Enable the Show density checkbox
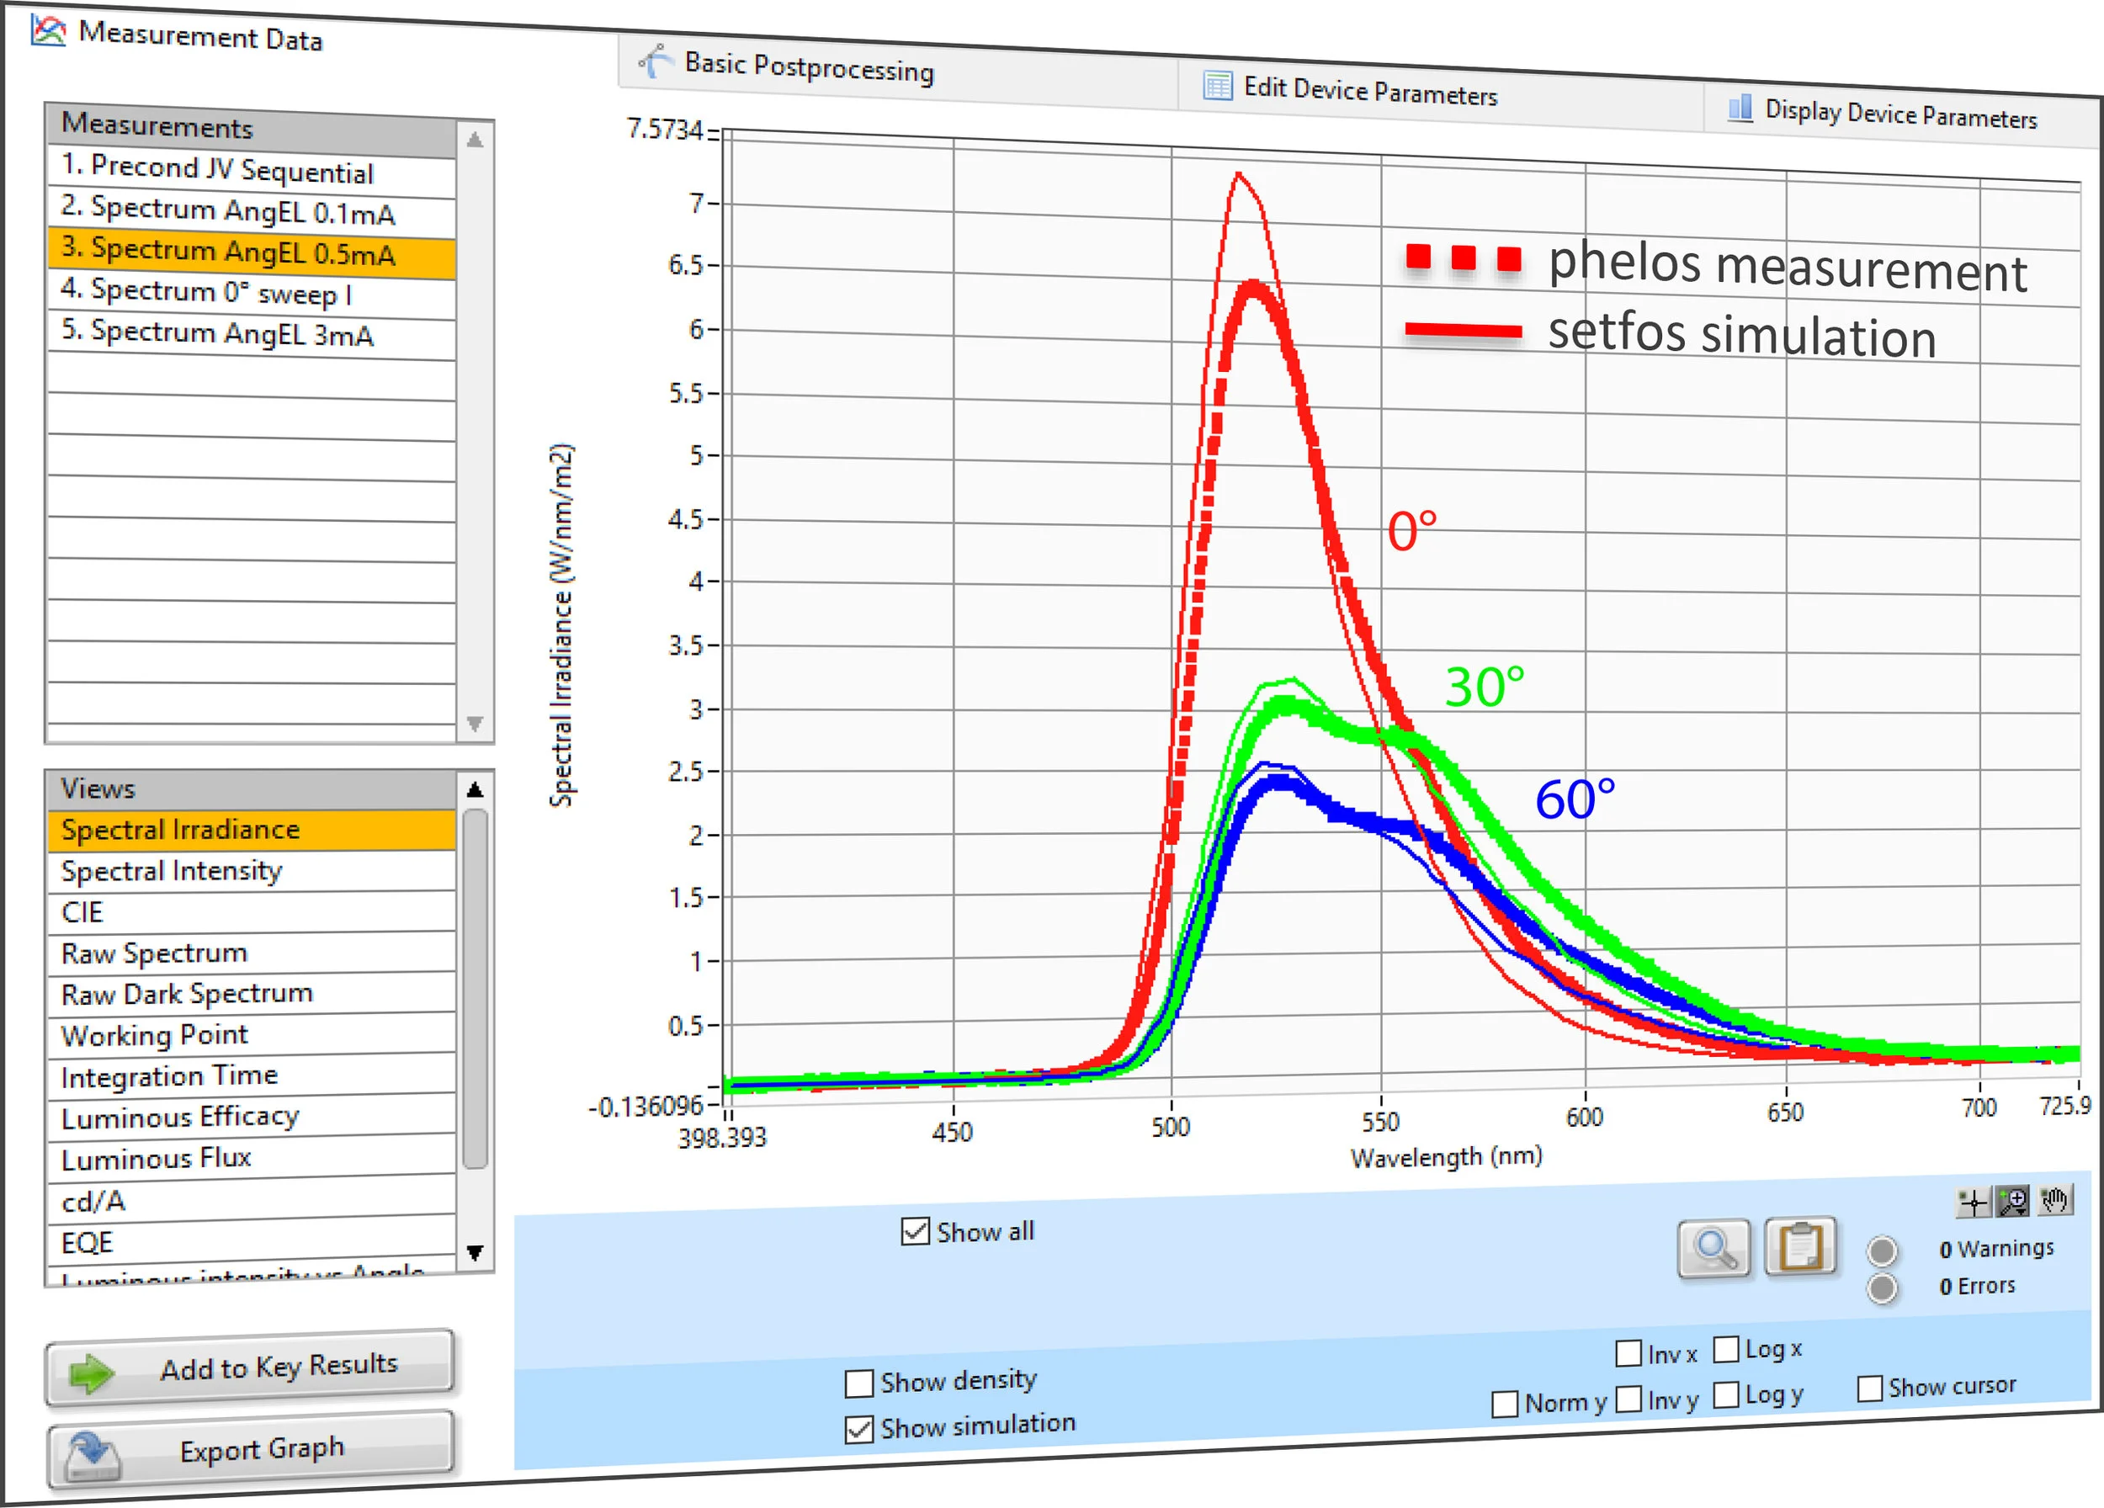Viewport: 2104px width, 1508px height. (x=859, y=1383)
